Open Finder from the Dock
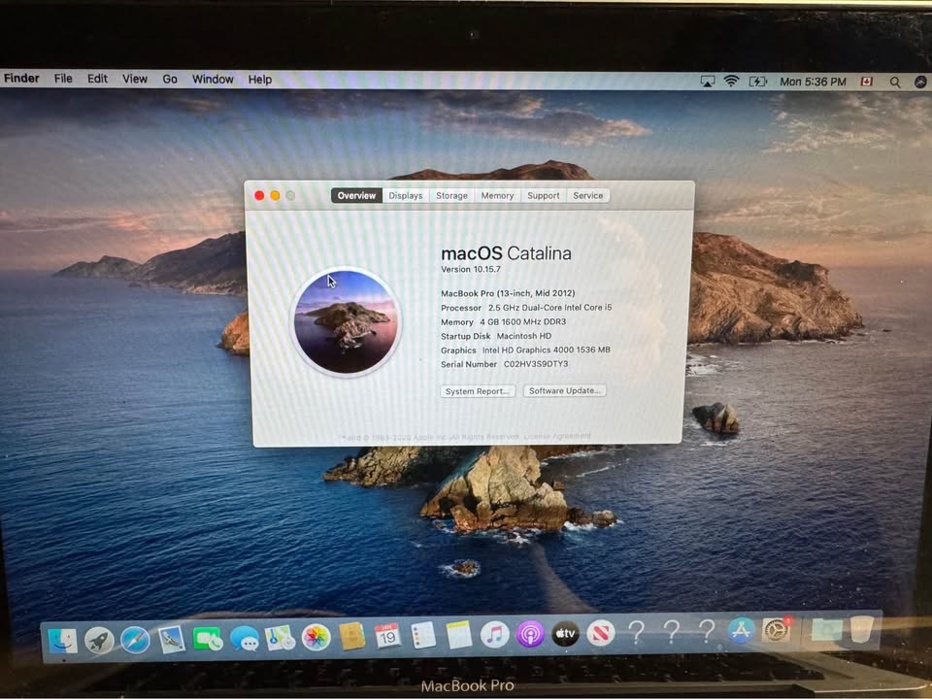This screenshot has width=932, height=699. [x=63, y=640]
